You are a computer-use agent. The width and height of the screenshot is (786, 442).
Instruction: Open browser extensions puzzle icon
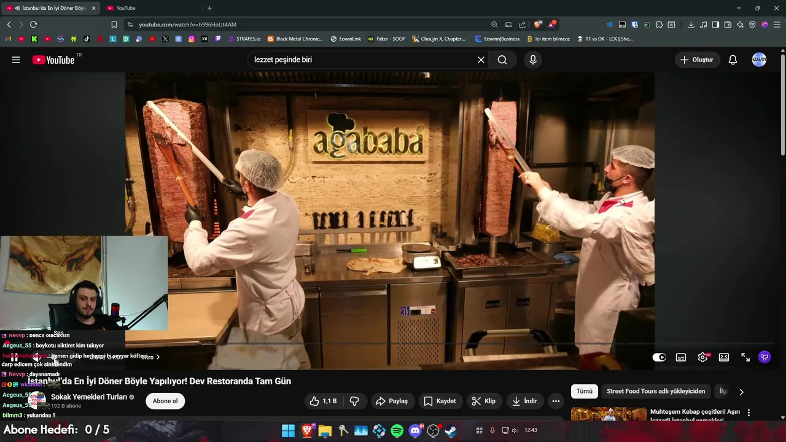pos(659,25)
